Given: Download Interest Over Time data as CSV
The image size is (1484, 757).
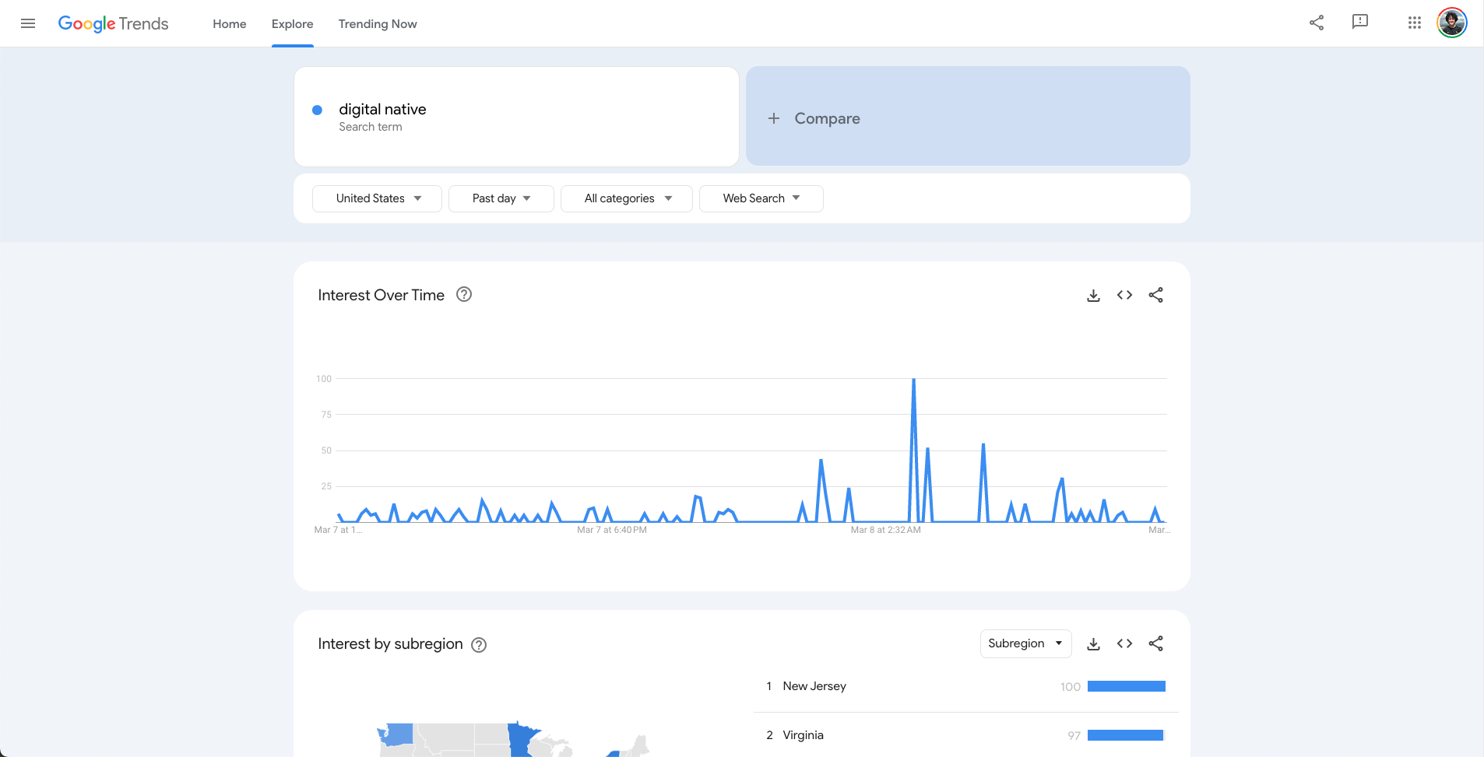Looking at the screenshot, I should [x=1093, y=296].
